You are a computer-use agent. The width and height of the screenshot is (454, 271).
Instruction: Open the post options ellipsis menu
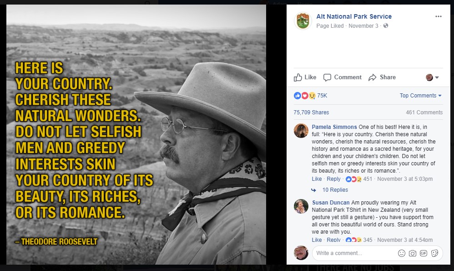[x=438, y=16]
